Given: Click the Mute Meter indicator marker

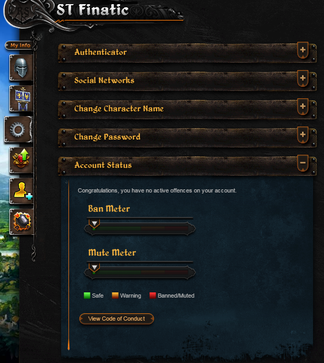Looking at the screenshot, I should pyautogui.click(x=95, y=267).
